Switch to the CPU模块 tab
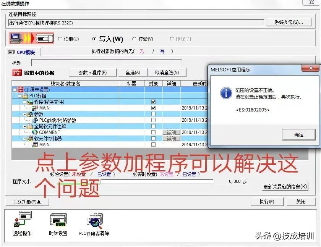 point(23,52)
